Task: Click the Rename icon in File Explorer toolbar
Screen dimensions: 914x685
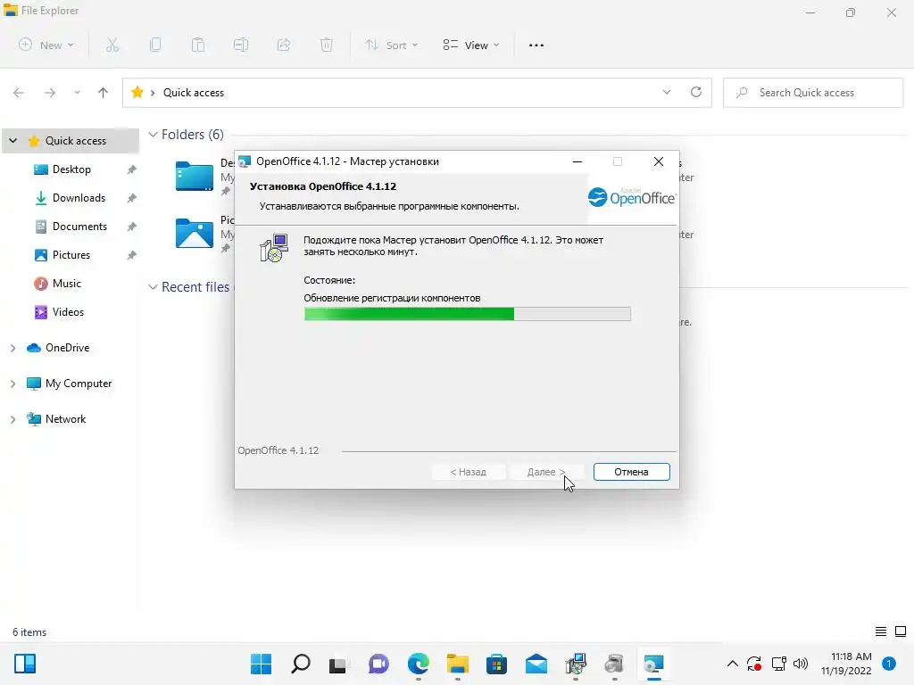Action: click(241, 45)
